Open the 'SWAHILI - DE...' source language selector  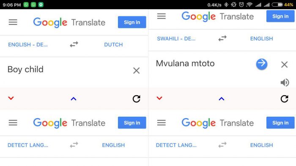(x=176, y=38)
